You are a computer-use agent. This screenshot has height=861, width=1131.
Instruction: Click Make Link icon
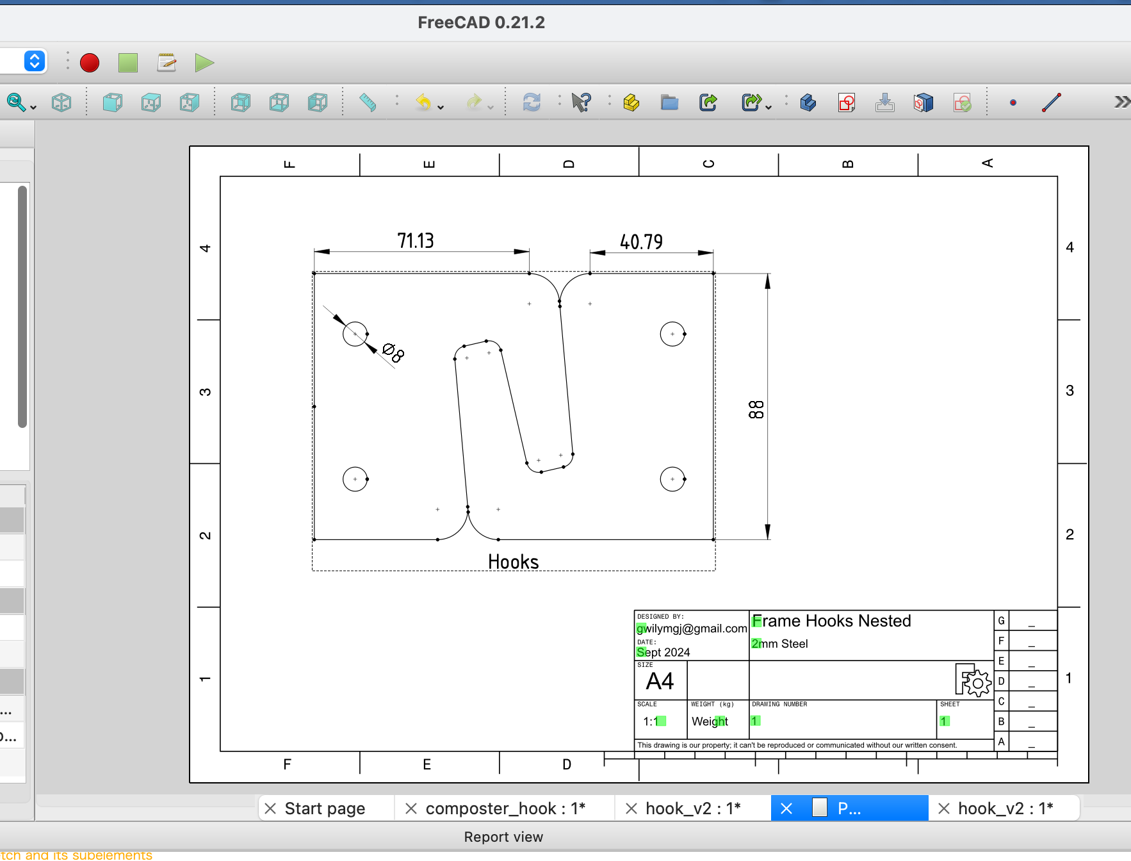pyautogui.click(x=708, y=102)
